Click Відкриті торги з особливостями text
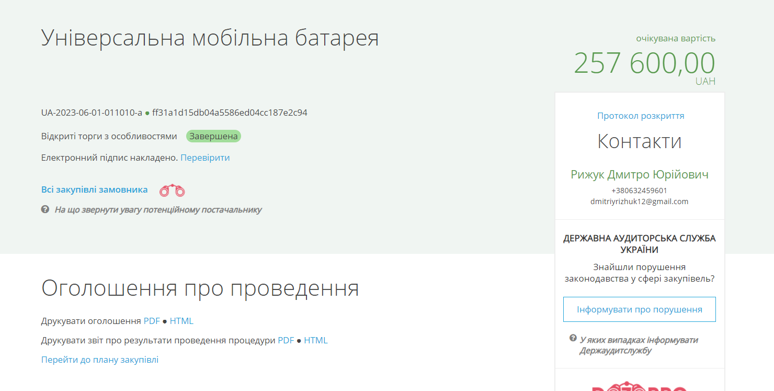Screen dimensions: 774x391 click(109, 136)
